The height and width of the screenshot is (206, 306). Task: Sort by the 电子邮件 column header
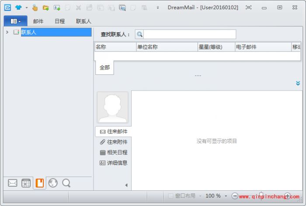pyautogui.click(x=263, y=47)
